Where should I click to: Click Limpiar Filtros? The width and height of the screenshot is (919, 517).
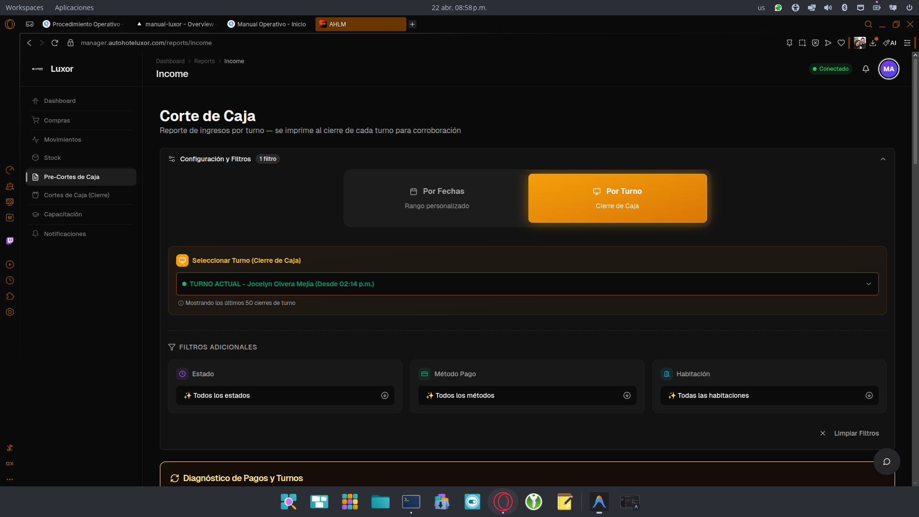coord(850,433)
